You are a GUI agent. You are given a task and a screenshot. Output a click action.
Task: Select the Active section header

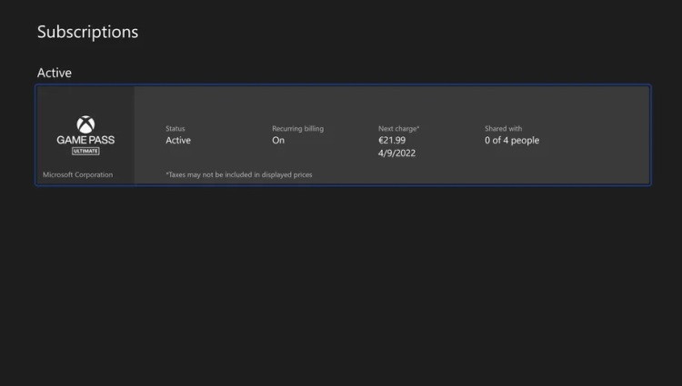[x=54, y=72]
